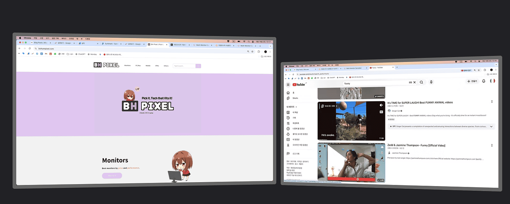Image resolution: width=510 pixels, height=204 pixels.
Task: Select the 'BH Pixel' tab in left window
Action: [x=158, y=44]
